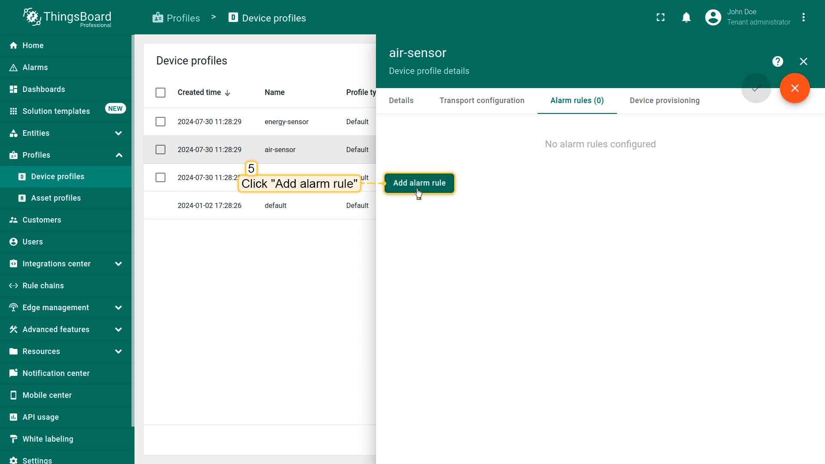This screenshot has width=825, height=464.
Task: Open the user account avatar icon
Action: pos(713,17)
